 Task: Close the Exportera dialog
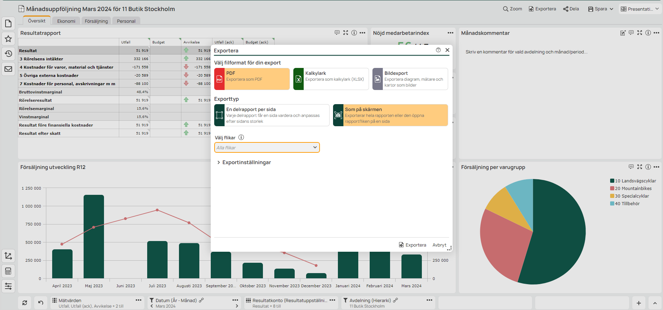point(447,50)
